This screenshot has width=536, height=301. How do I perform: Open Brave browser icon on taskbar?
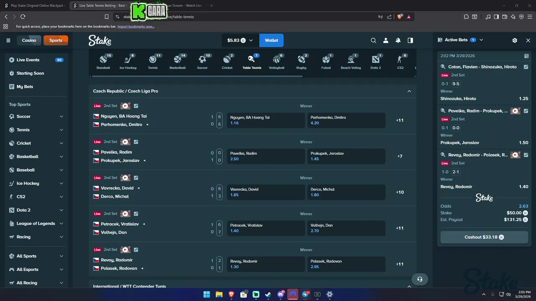[x=231, y=294]
